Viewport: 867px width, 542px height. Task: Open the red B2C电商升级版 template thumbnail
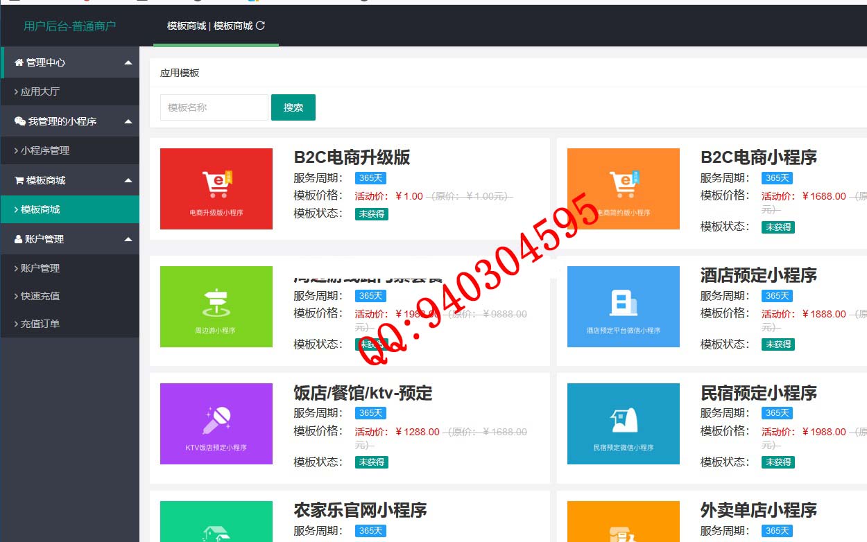[x=216, y=189]
